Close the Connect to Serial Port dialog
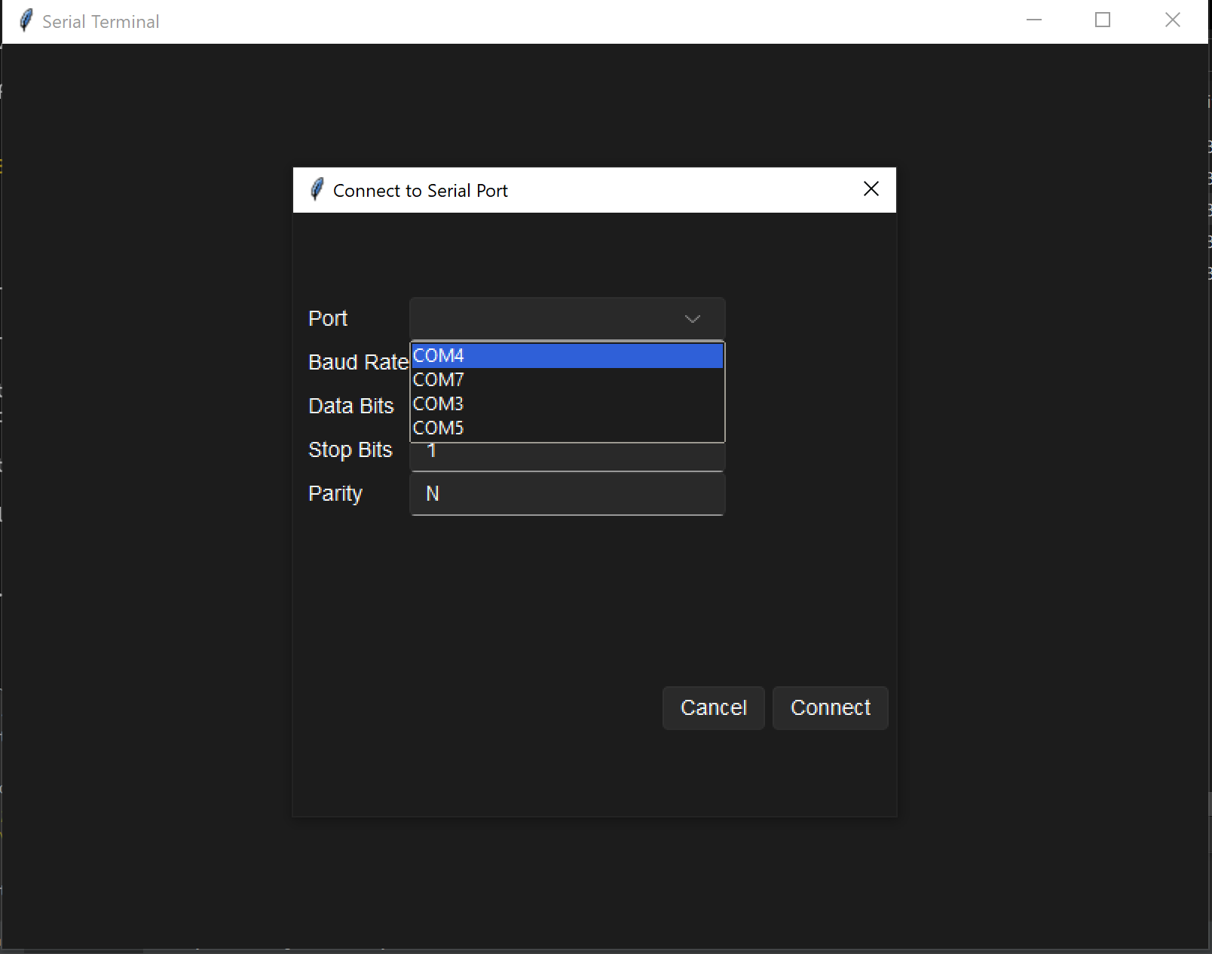Viewport: 1212px width, 954px height. (x=871, y=189)
